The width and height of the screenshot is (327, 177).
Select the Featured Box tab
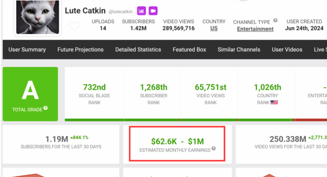pyautogui.click(x=189, y=49)
